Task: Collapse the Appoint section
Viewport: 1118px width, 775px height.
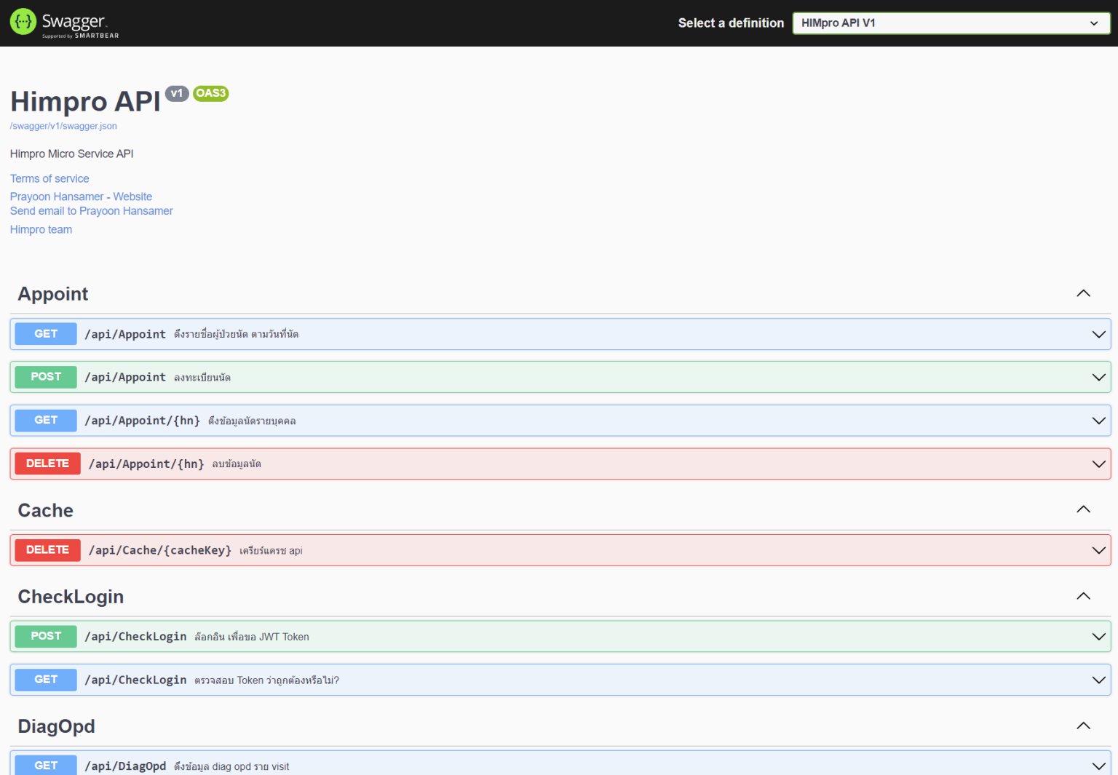Action: coord(1083,293)
